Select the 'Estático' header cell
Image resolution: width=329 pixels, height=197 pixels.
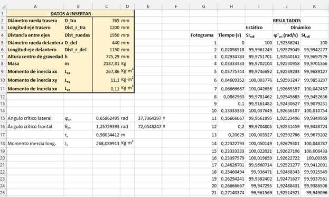tap(259, 27)
